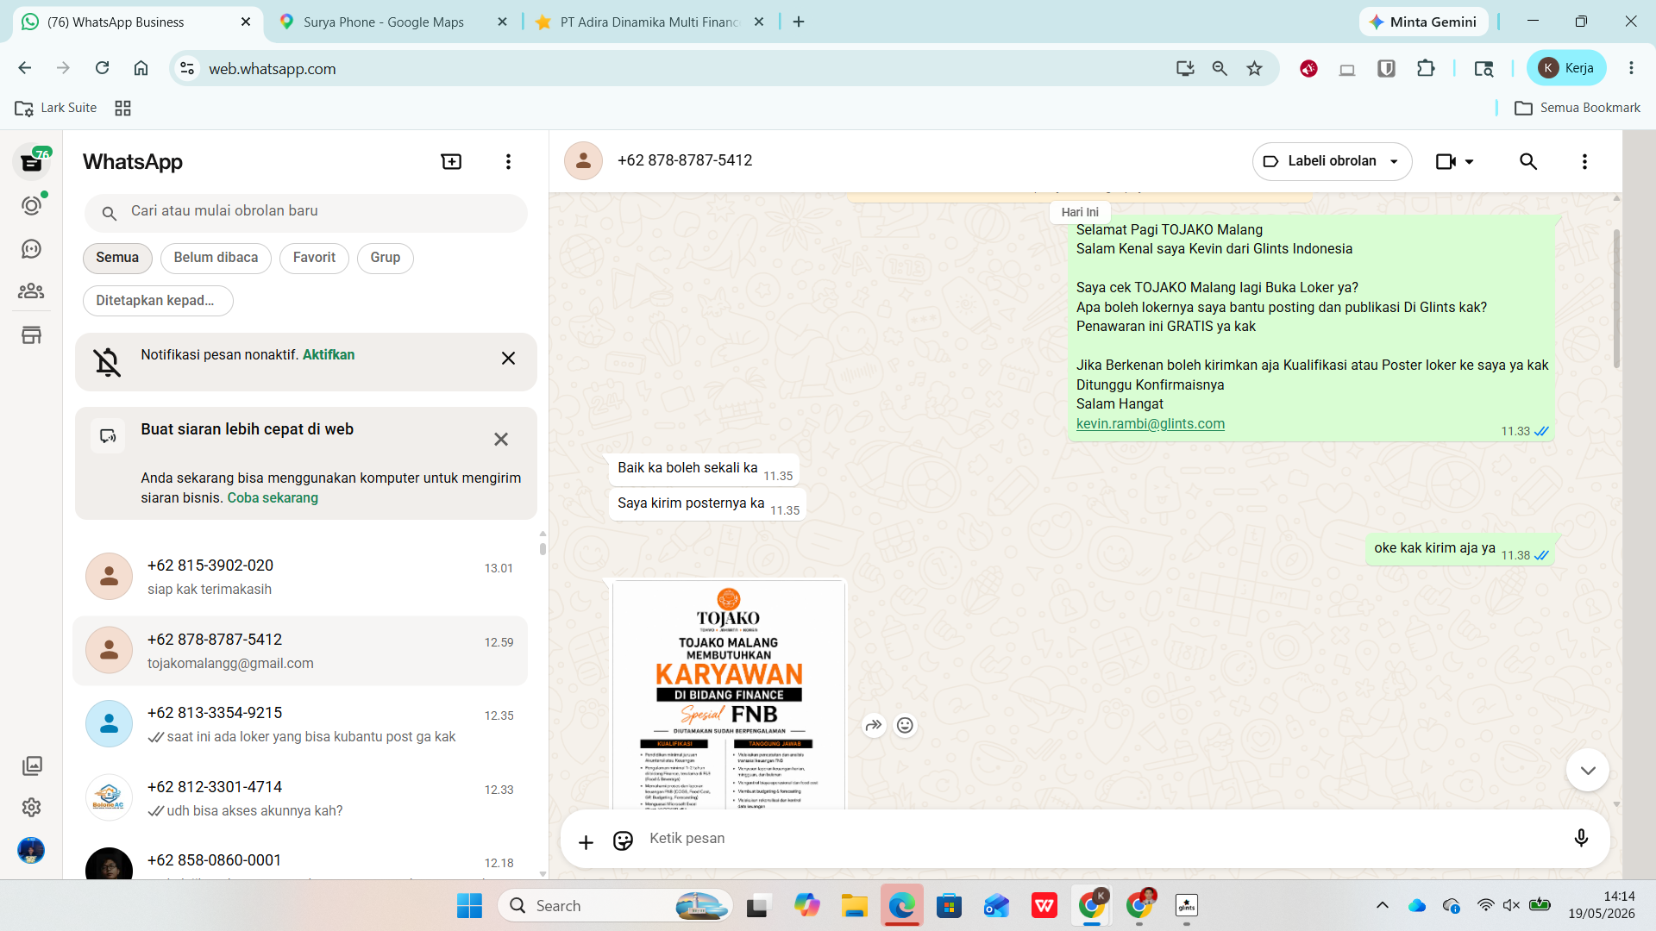Switch to Surya Phone Google Maps tab

tap(384, 22)
